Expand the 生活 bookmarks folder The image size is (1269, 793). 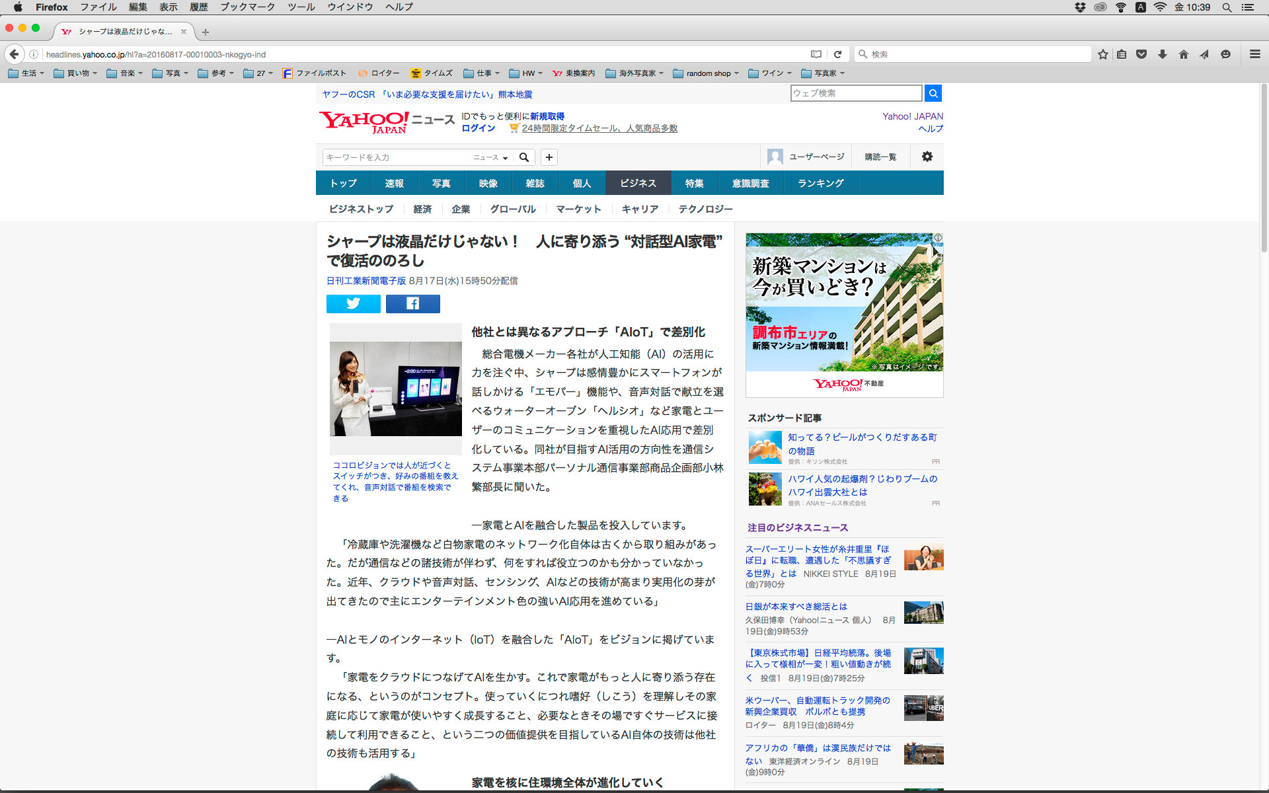(x=26, y=73)
